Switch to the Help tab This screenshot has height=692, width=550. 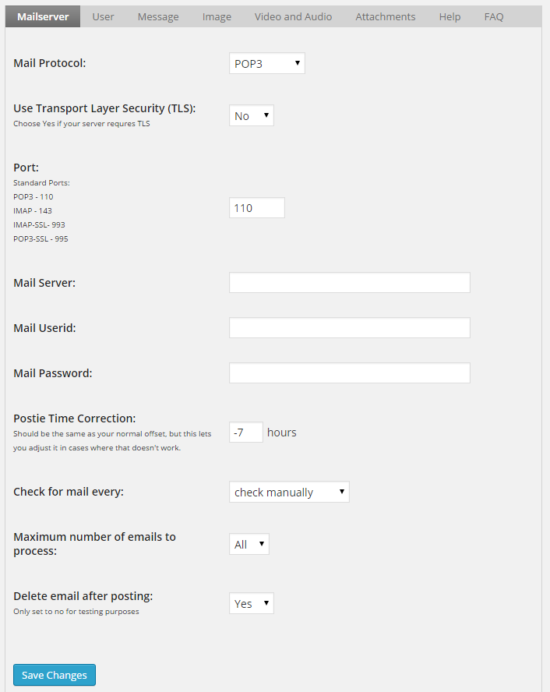(x=450, y=16)
